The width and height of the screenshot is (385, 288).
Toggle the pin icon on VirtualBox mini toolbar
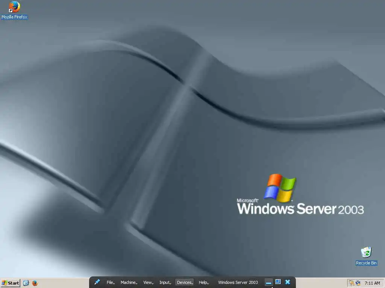97,282
